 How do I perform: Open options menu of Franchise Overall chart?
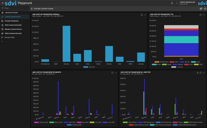point(145,15)
